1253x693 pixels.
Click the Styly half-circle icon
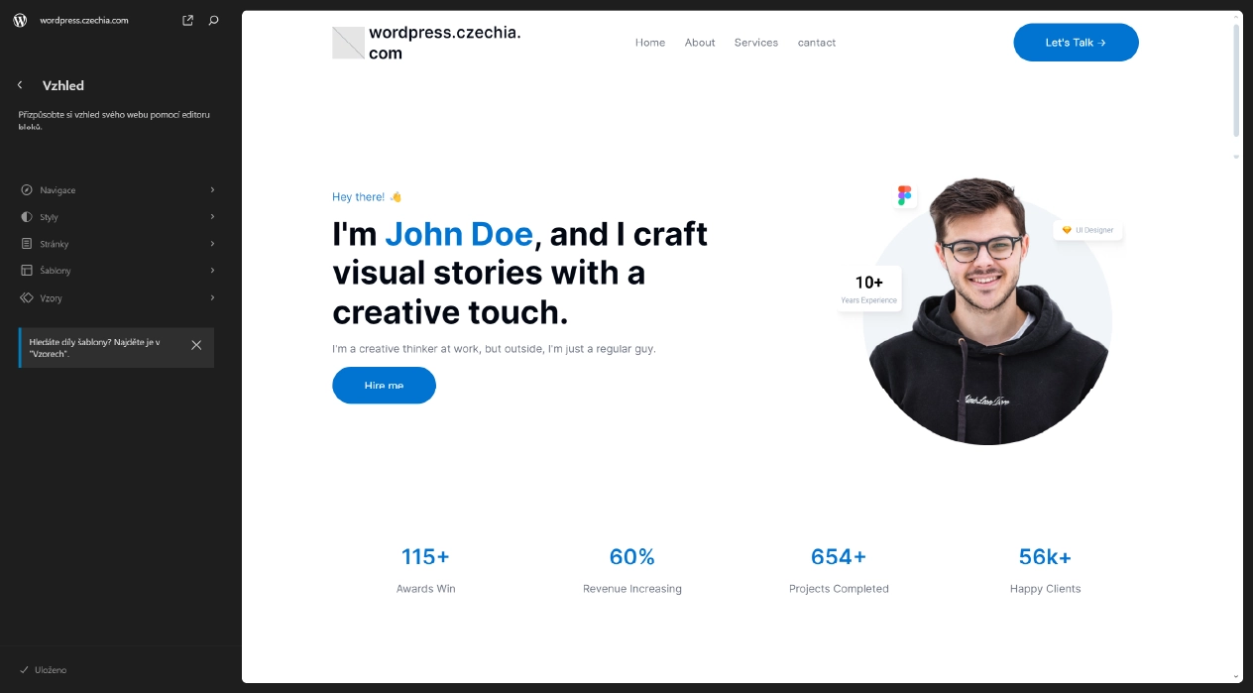coord(27,216)
